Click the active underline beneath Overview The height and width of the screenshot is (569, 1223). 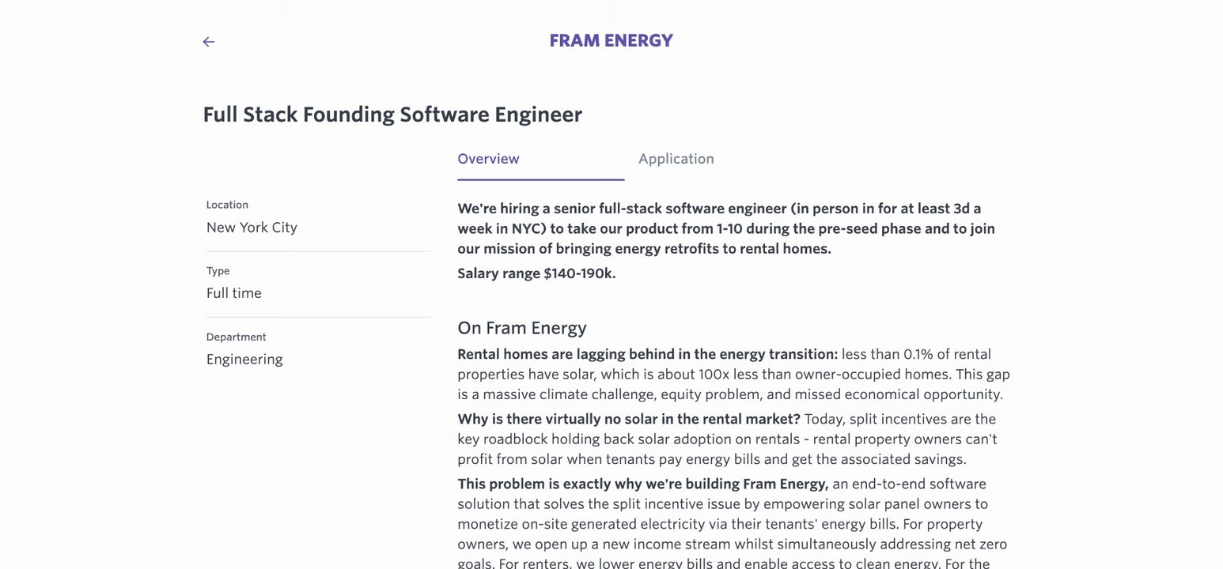540,179
